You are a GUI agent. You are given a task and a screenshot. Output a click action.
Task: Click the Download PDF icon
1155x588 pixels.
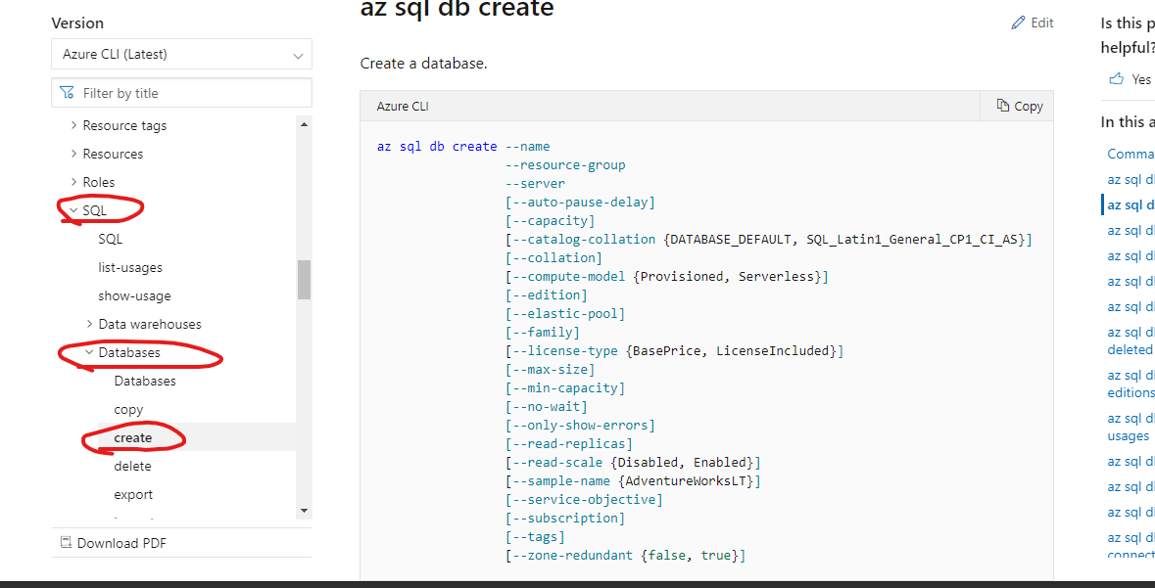click(66, 543)
